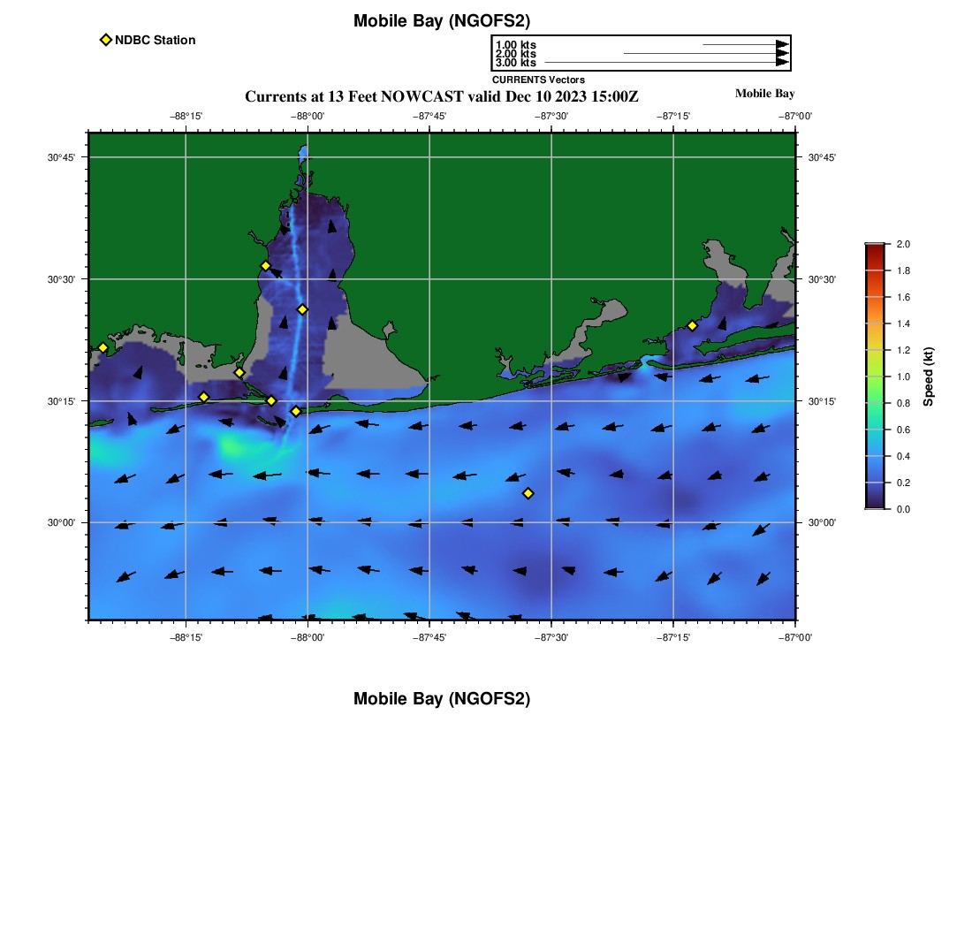Click the 2.0 tick label on colorbar
972x928 pixels.
[903, 244]
